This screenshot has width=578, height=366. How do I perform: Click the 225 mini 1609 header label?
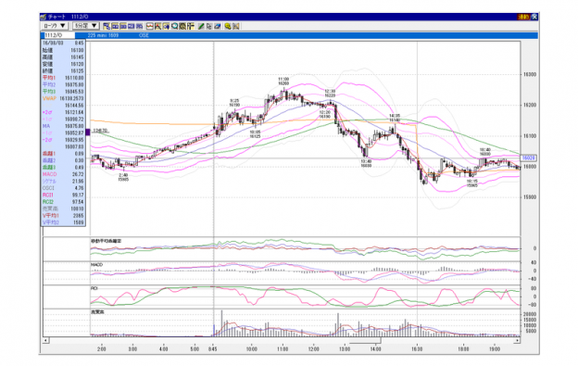(103, 35)
